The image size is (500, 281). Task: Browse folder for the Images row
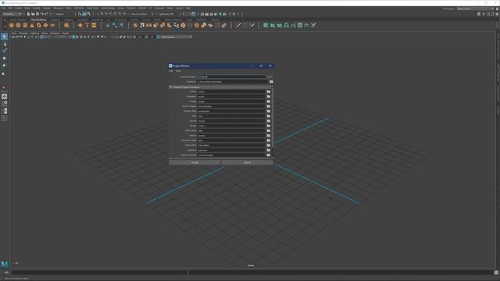click(269, 101)
